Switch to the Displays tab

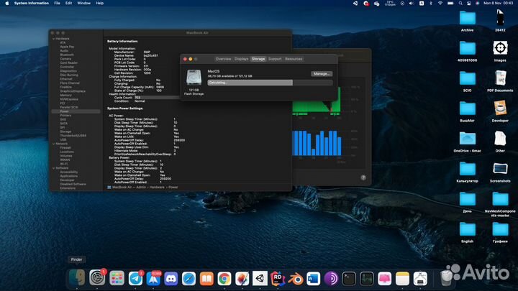pyautogui.click(x=242, y=59)
